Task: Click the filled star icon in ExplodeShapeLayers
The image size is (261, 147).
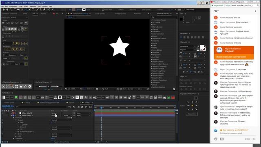Action: (x=21, y=86)
